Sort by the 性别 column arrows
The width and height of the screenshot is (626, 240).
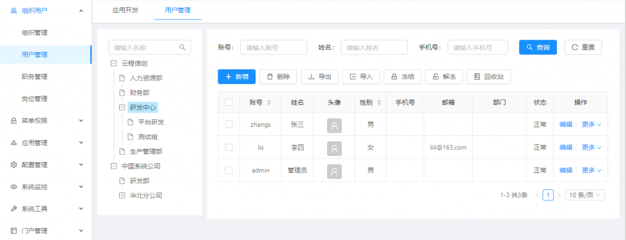click(379, 103)
